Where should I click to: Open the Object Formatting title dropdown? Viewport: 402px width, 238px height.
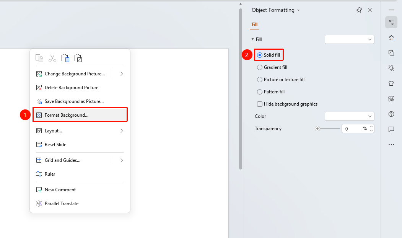[x=298, y=10]
